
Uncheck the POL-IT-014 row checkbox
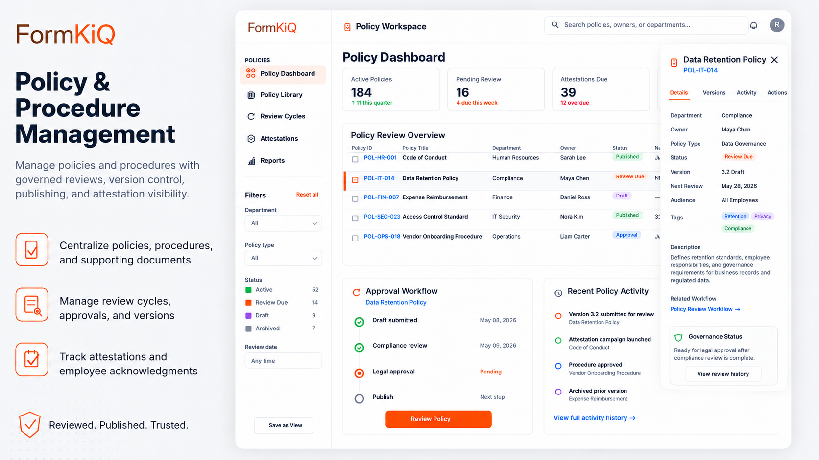(355, 180)
